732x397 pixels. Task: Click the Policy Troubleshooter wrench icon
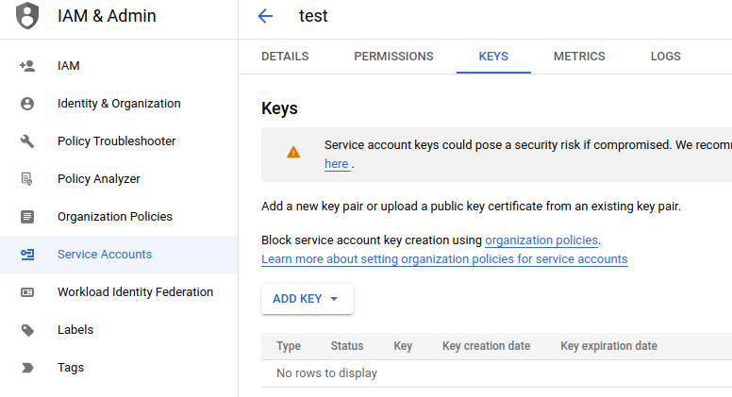click(x=27, y=141)
